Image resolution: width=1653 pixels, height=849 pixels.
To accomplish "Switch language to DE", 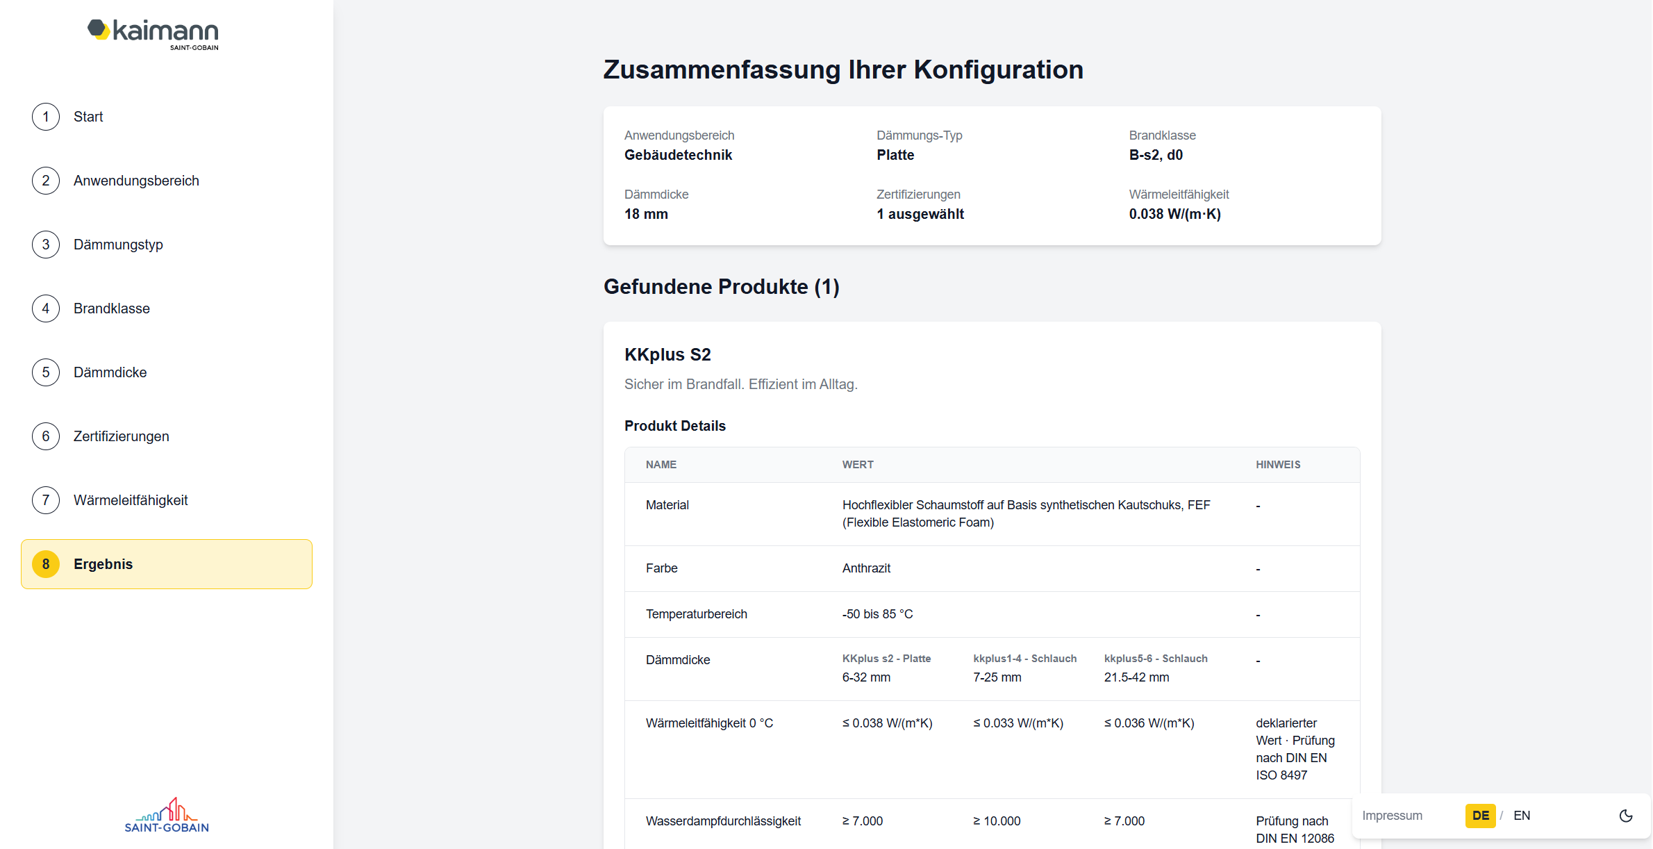I will [x=1480, y=816].
